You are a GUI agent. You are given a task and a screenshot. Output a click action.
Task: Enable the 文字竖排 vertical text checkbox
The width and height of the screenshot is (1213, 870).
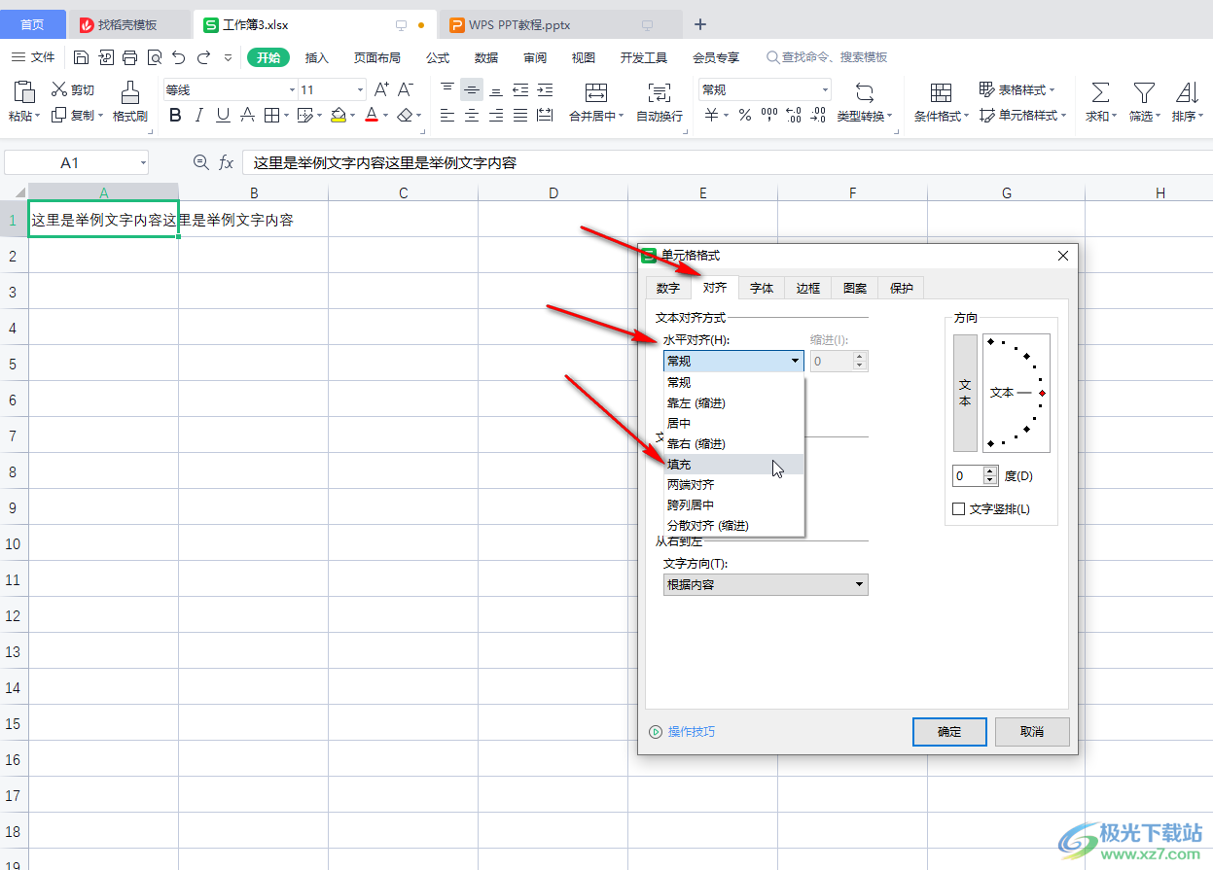(959, 508)
